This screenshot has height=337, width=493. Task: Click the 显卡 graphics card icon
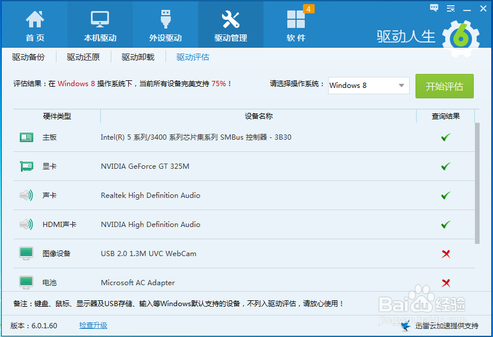[x=26, y=166]
